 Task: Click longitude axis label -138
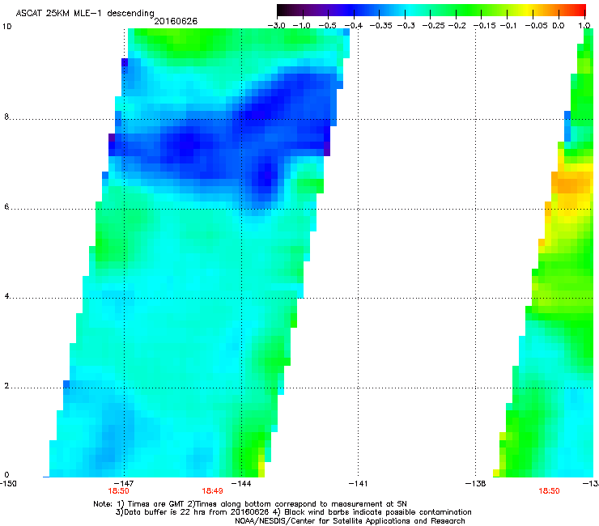476,484
